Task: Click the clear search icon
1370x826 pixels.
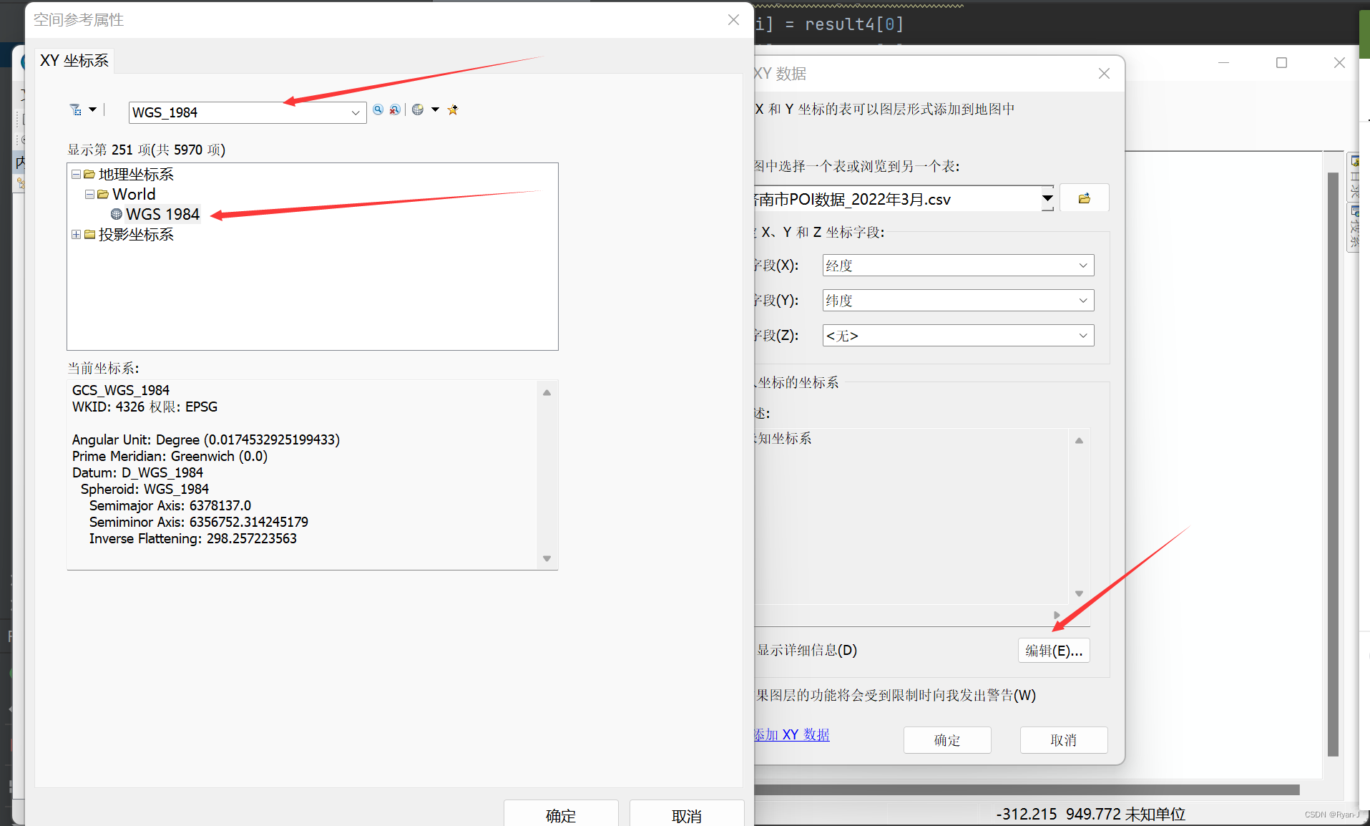Action: pyautogui.click(x=395, y=110)
